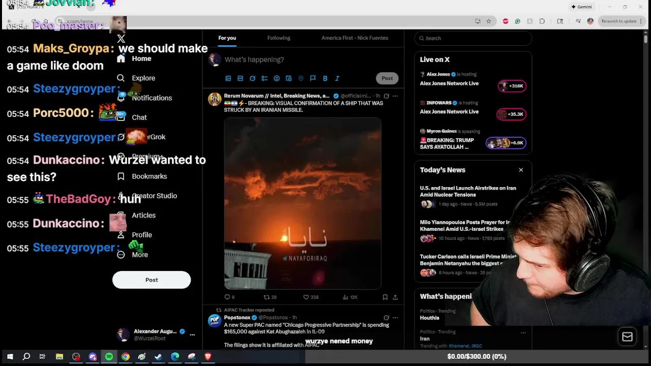Apply bold formatting in the composer
This screenshot has height=366, width=651.
coord(325,78)
